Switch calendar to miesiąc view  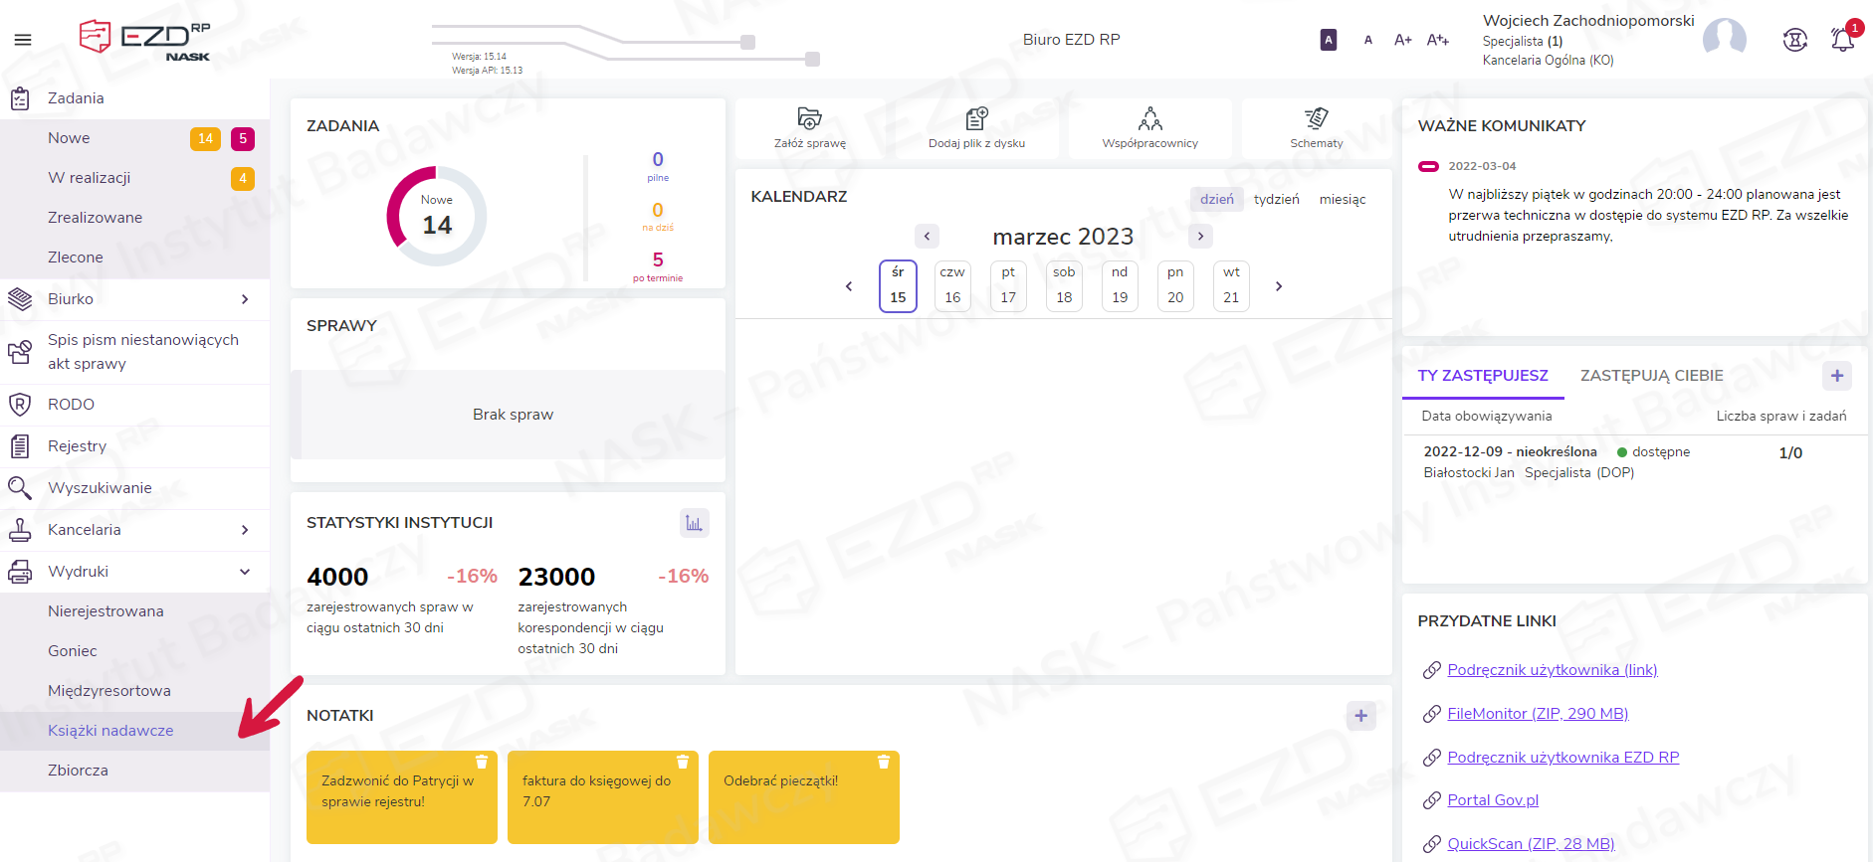1342,200
